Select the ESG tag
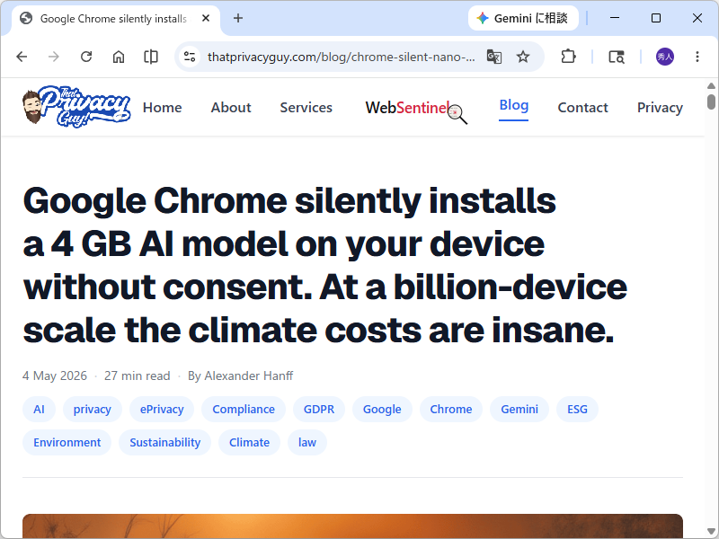This screenshot has width=719, height=539. [577, 410]
